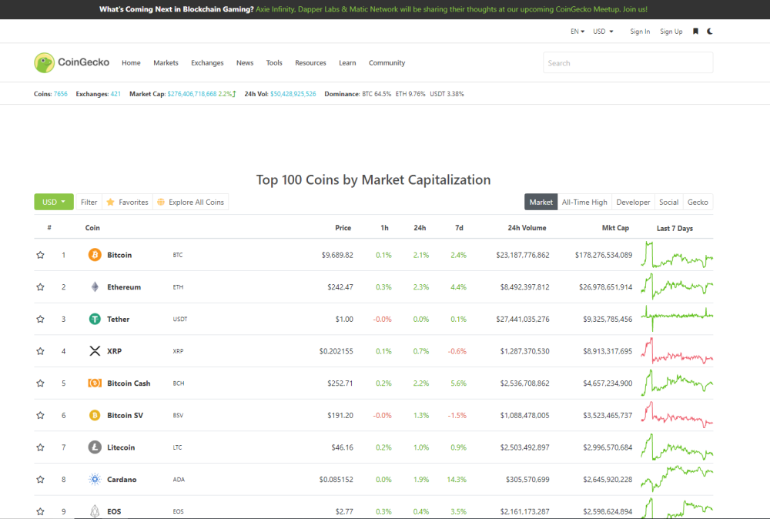Click the Litecoin coin name
770x519 pixels.
121,447
